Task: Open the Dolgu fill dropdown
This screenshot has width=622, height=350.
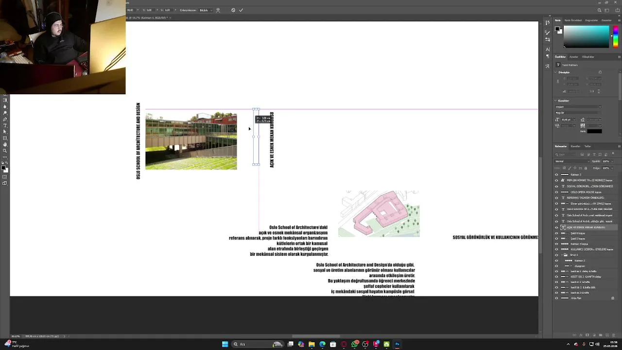Action: [x=612, y=168]
